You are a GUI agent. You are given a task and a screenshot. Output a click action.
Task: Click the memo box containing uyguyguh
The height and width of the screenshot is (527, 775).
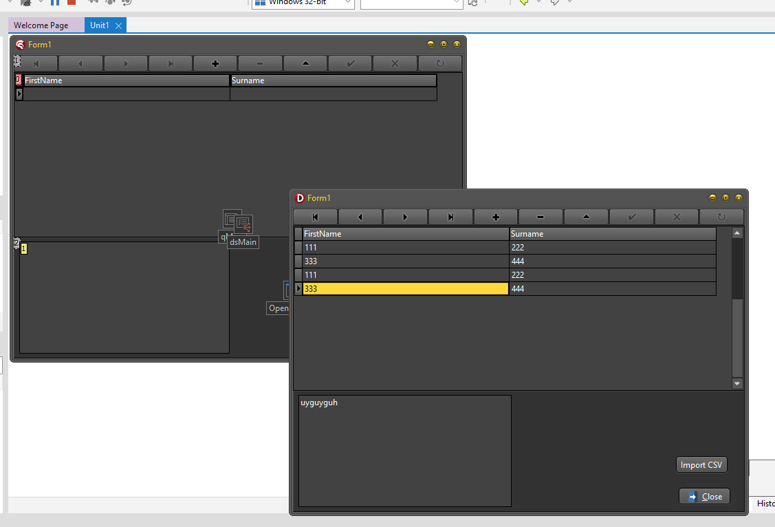pyautogui.click(x=404, y=451)
